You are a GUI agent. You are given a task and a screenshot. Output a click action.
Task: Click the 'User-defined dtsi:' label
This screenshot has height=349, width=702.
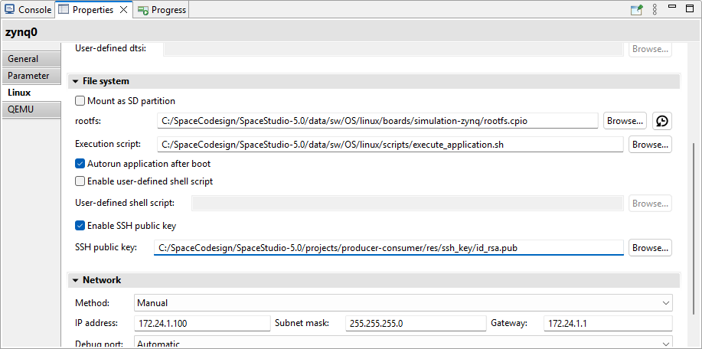point(110,48)
